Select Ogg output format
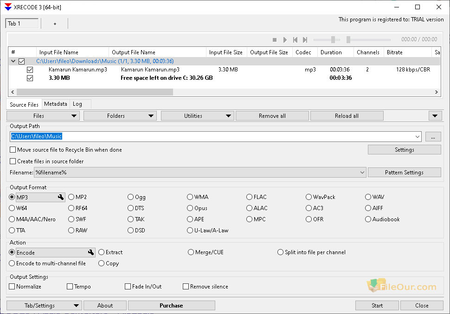 tap(130, 197)
